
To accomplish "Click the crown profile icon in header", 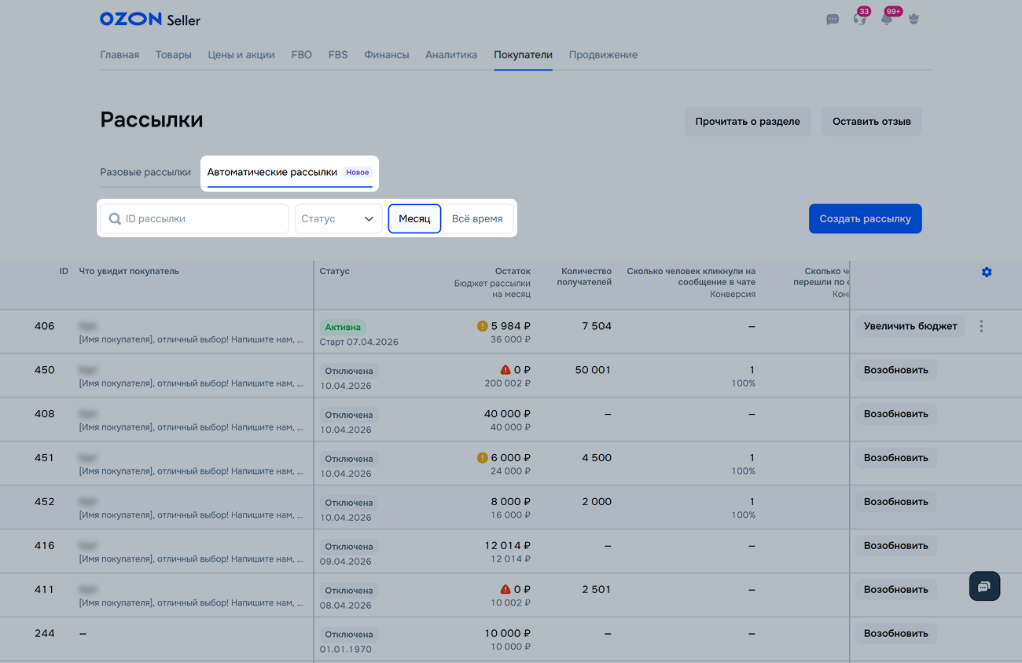I will pos(914,20).
